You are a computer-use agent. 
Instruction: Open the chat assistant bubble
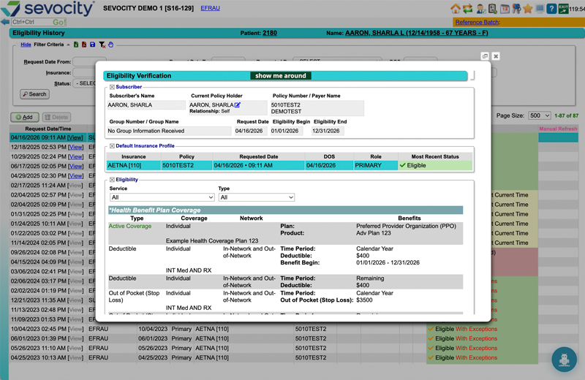coord(564,360)
